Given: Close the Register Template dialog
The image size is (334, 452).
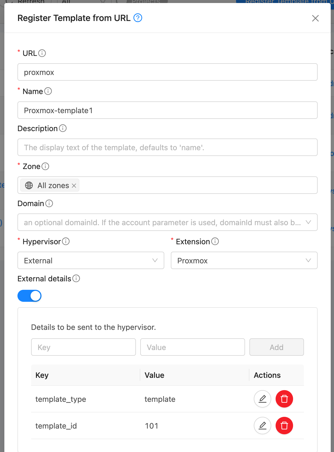Looking at the screenshot, I should [x=315, y=18].
